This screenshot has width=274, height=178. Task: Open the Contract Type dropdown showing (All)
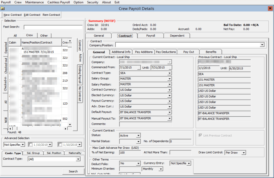(78, 159)
